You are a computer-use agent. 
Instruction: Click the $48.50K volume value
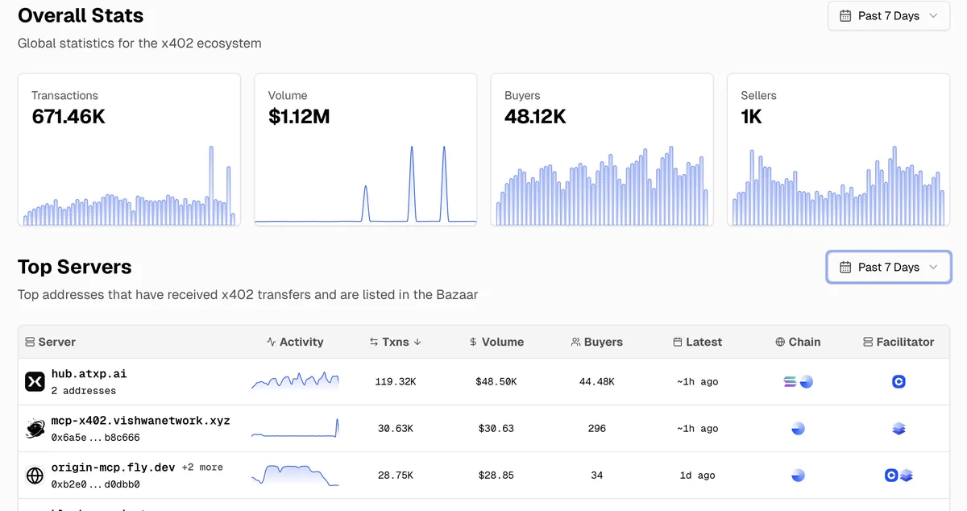[x=496, y=381]
